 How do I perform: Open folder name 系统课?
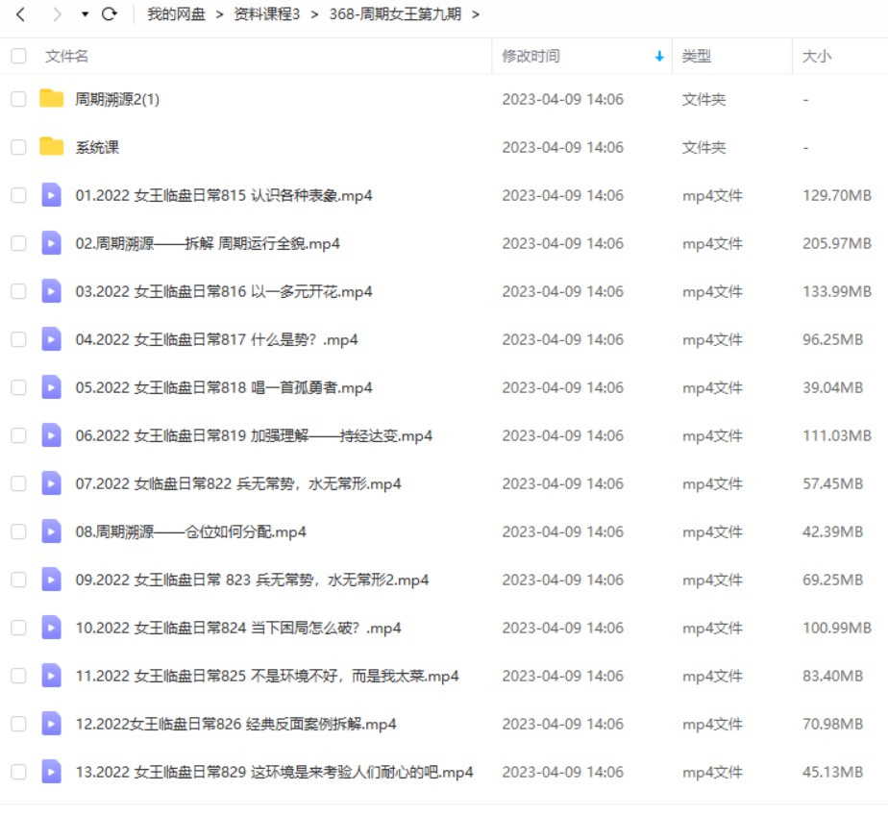97,147
